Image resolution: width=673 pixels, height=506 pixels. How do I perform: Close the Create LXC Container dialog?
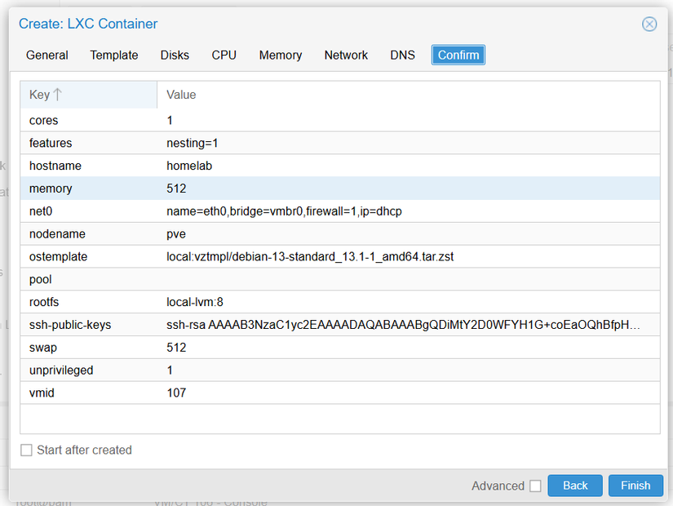click(x=649, y=24)
